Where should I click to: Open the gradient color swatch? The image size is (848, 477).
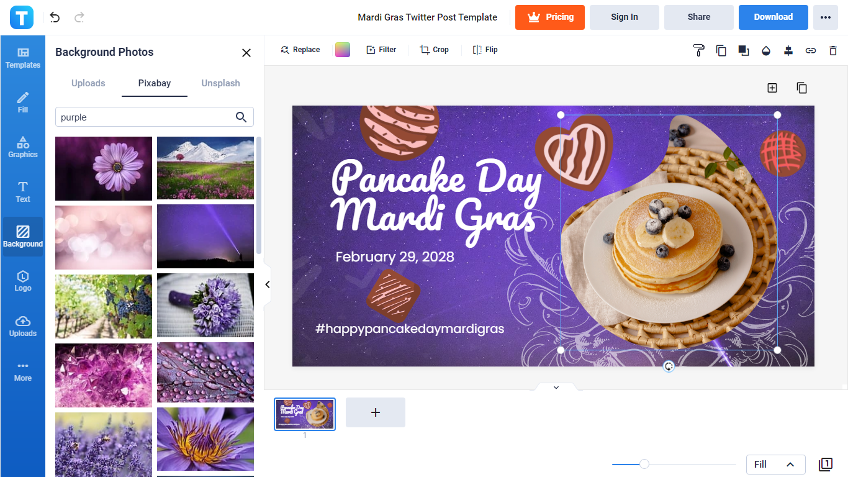[x=343, y=50]
